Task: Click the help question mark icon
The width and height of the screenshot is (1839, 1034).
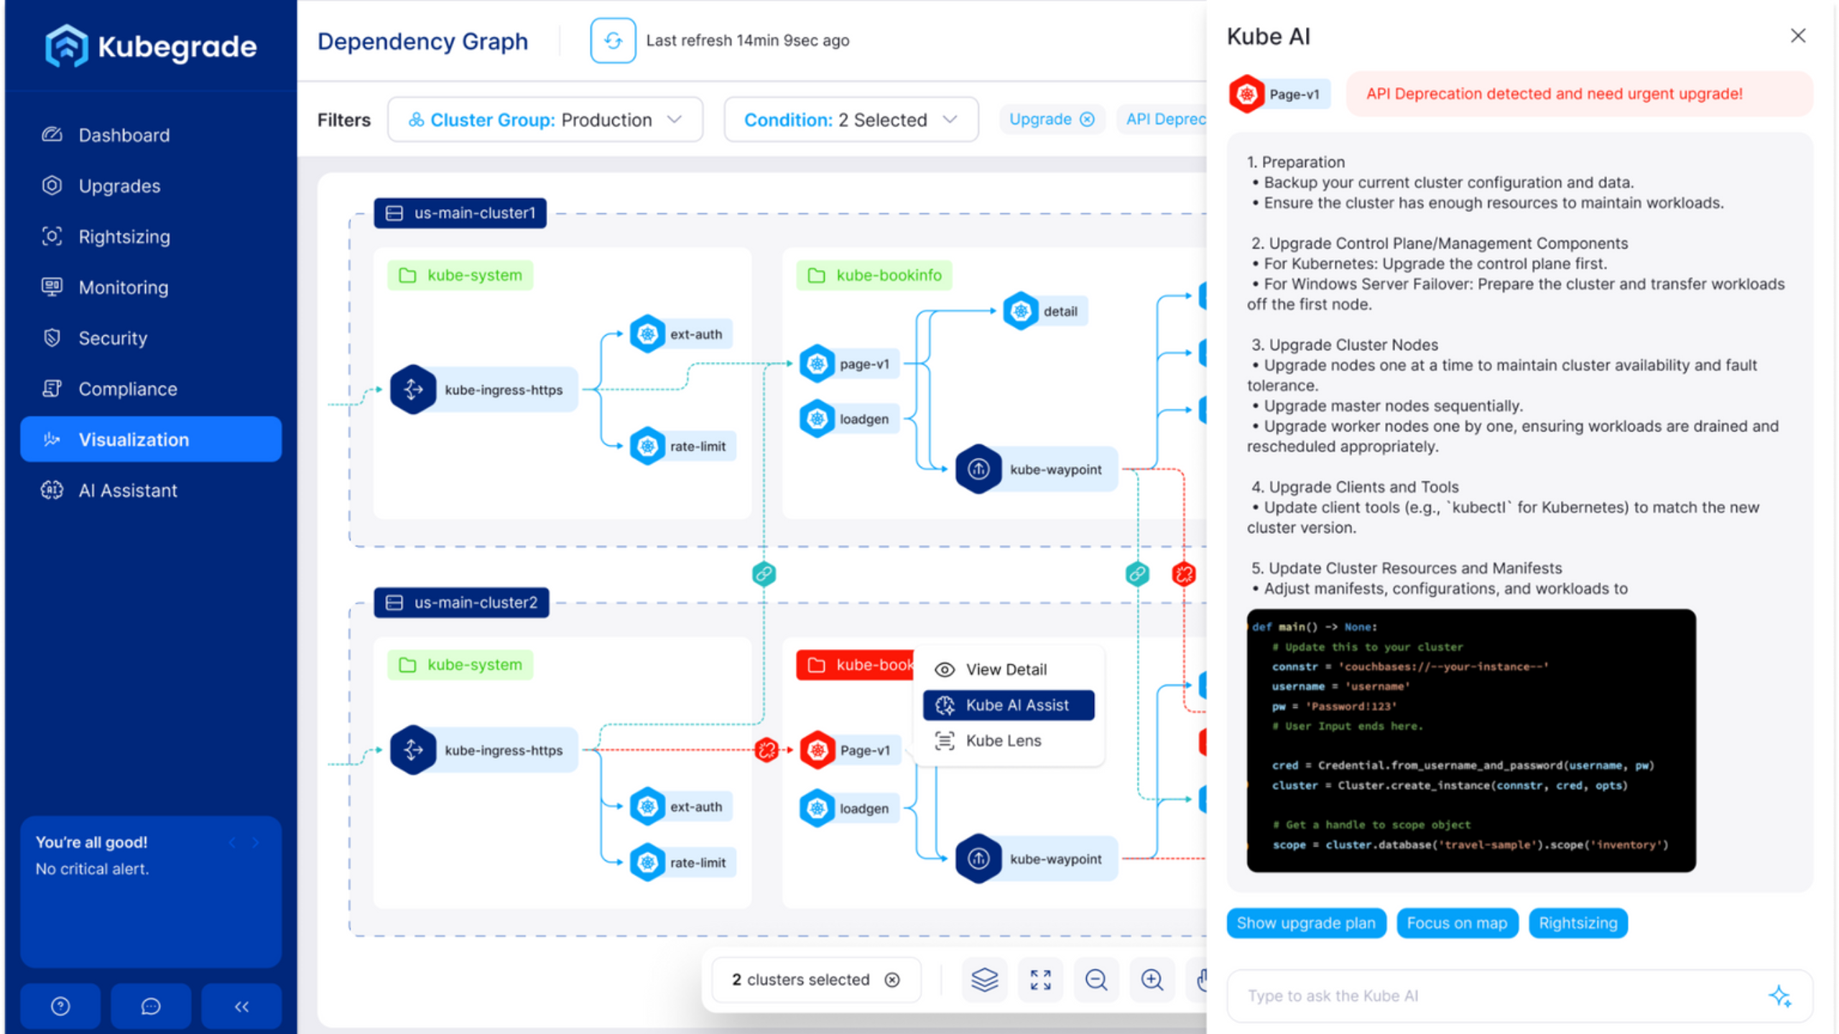Action: coord(60,1006)
